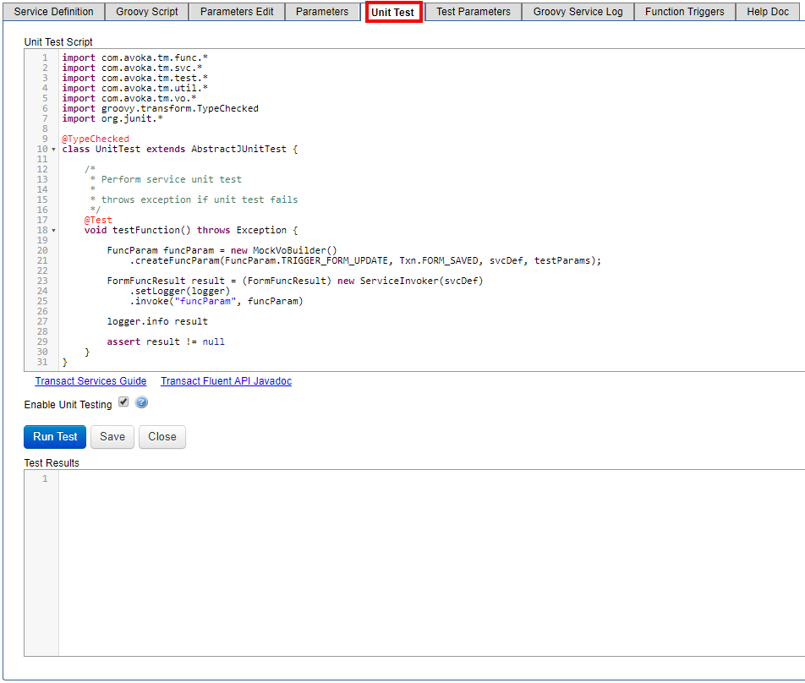Collapse the code fold at line 10
The image size is (805, 683).
click(x=52, y=149)
